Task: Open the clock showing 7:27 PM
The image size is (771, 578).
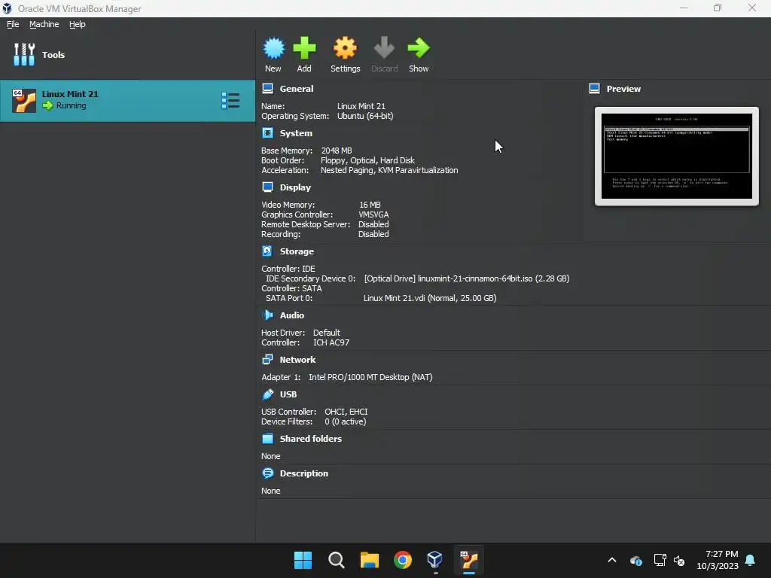Action: tap(718, 560)
